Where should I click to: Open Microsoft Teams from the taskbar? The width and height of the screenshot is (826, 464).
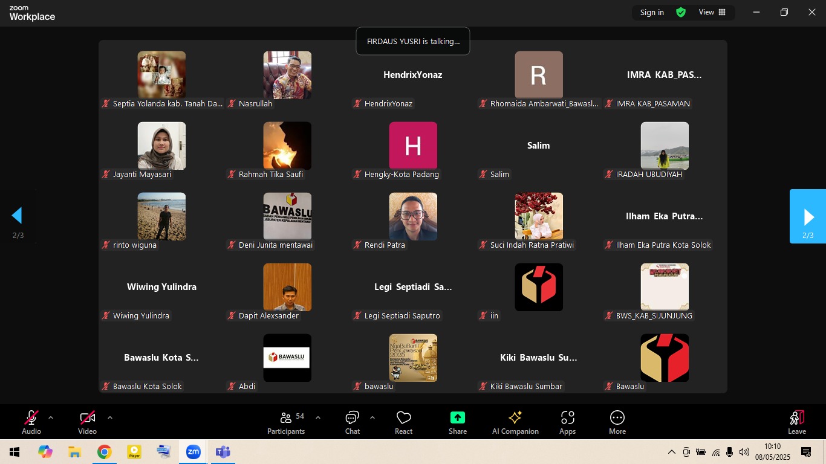point(223,452)
